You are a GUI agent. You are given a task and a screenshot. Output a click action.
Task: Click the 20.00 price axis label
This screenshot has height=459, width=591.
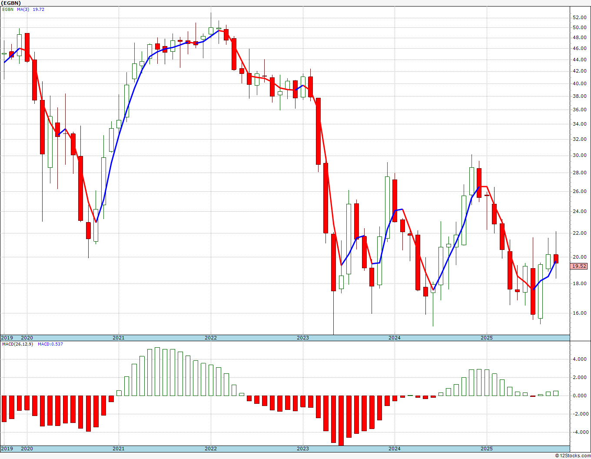[580, 257]
